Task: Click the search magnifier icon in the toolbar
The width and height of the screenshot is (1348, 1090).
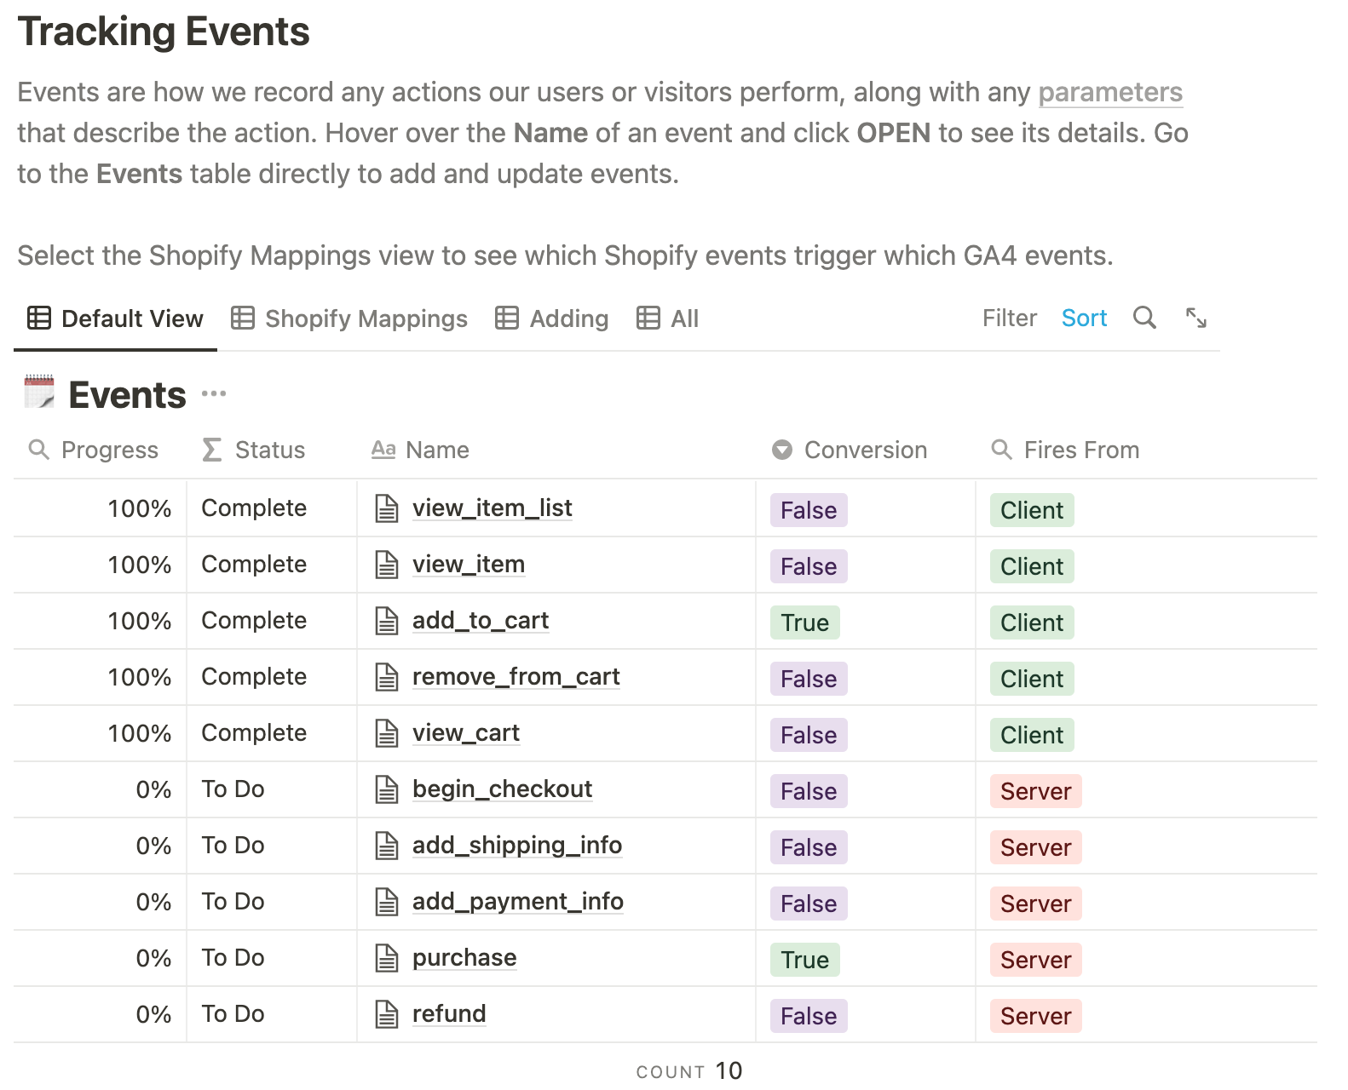Action: (1144, 318)
